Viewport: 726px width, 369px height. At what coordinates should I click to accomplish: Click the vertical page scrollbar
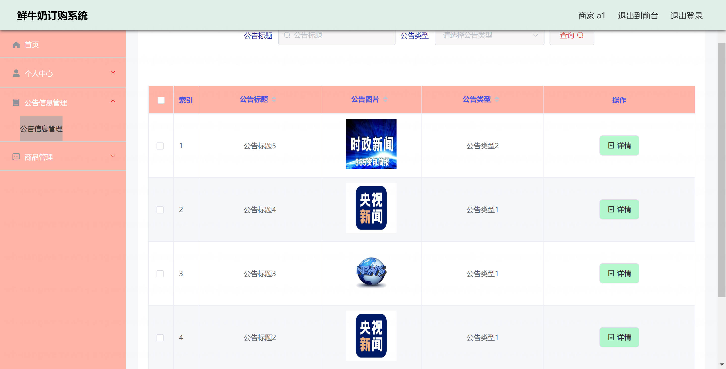(721, 170)
